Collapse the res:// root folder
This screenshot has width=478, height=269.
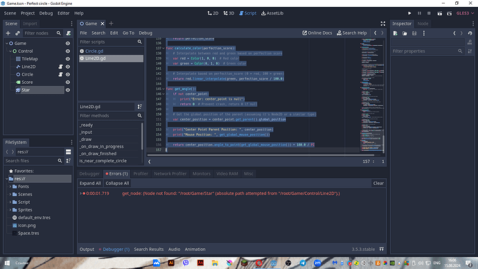[7, 179]
